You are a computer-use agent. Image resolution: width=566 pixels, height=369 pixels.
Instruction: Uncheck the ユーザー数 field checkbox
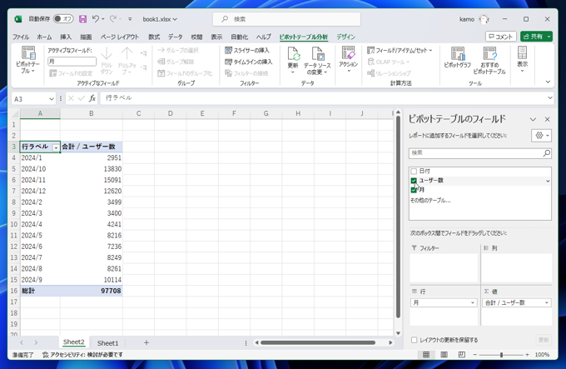[414, 180]
